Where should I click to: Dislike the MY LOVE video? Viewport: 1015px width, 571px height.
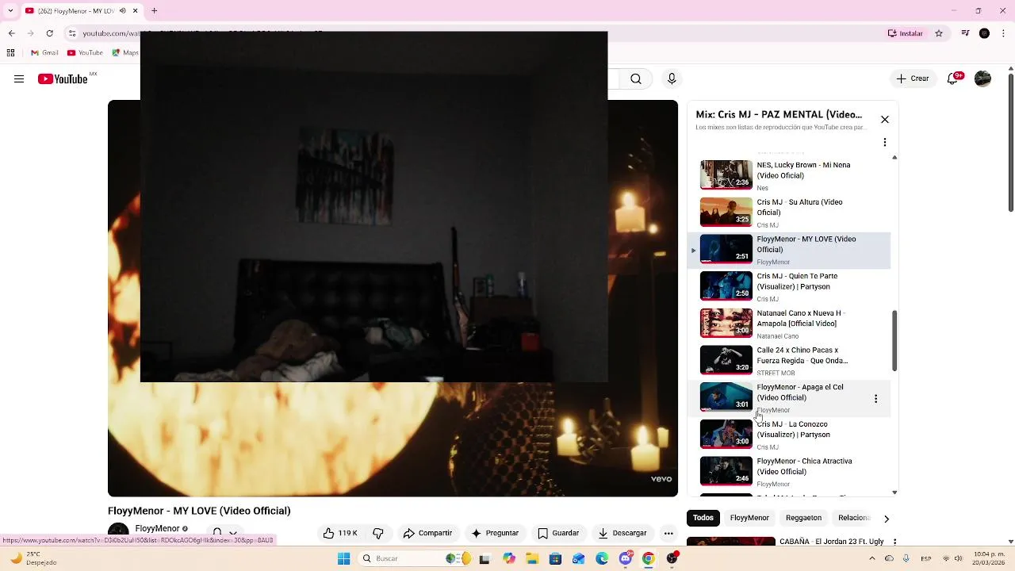click(378, 533)
